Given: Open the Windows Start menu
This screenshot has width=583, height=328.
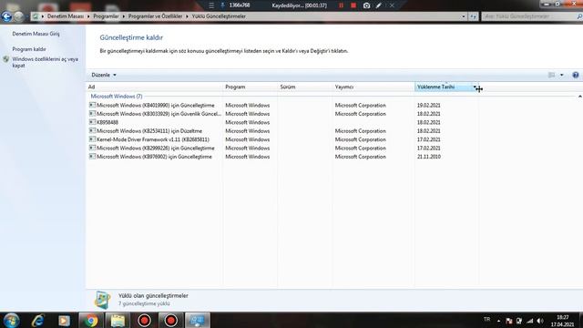Looking at the screenshot, I should (x=11, y=320).
